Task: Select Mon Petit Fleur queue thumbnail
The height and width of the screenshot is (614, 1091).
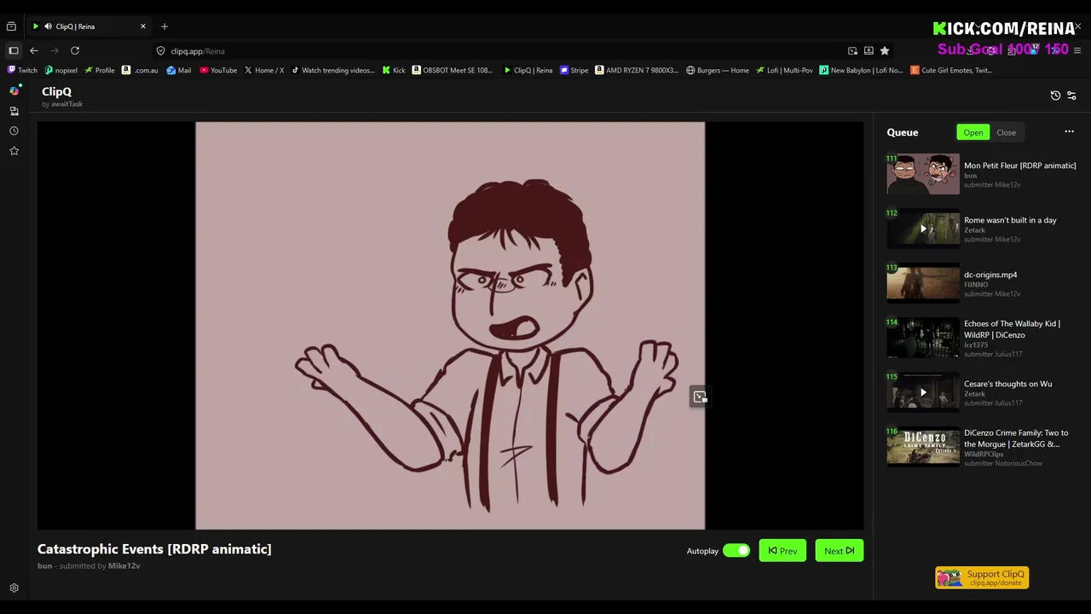Action: (923, 174)
